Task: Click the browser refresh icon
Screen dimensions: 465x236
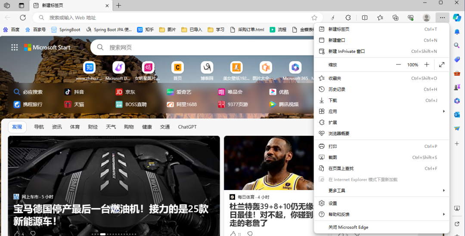Action: click(23, 18)
